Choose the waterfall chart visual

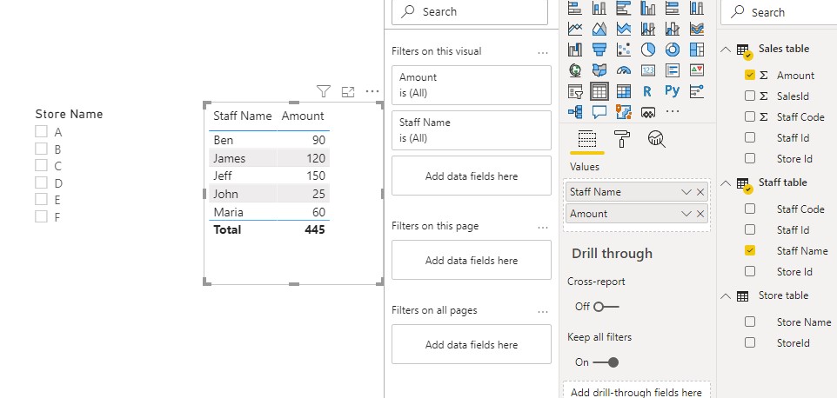(x=575, y=50)
